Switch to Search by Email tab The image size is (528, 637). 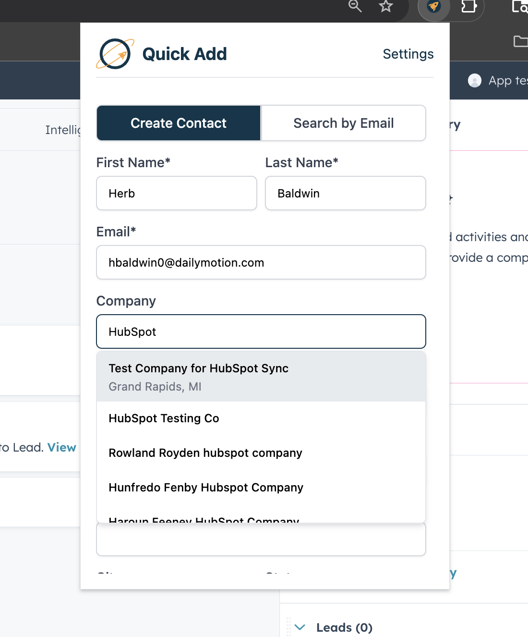click(x=343, y=123)
